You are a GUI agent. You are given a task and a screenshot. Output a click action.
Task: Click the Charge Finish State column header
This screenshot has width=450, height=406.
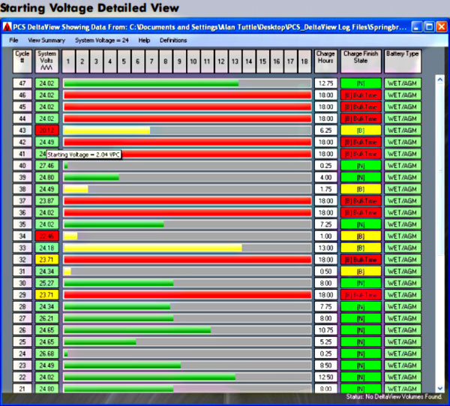coord(361,61)
